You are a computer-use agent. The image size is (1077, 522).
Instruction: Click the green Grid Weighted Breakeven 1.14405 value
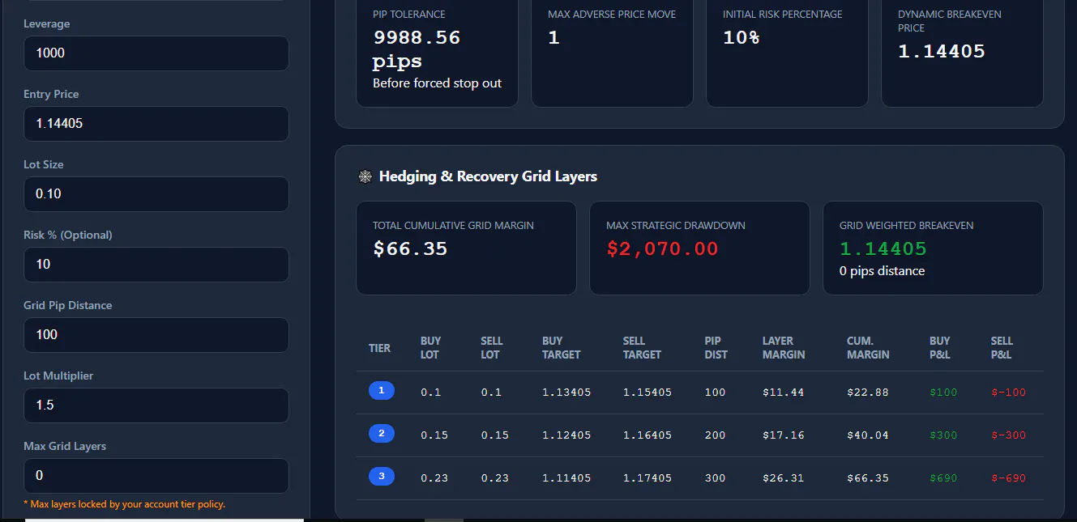coord(883,249)
